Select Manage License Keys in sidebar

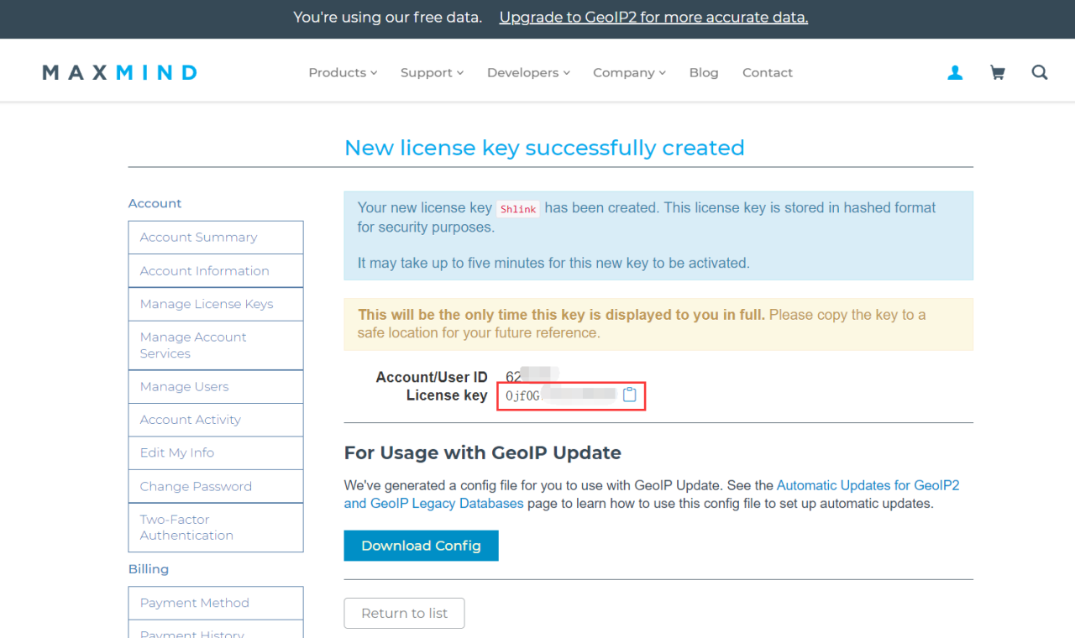[x=207, y=304]
